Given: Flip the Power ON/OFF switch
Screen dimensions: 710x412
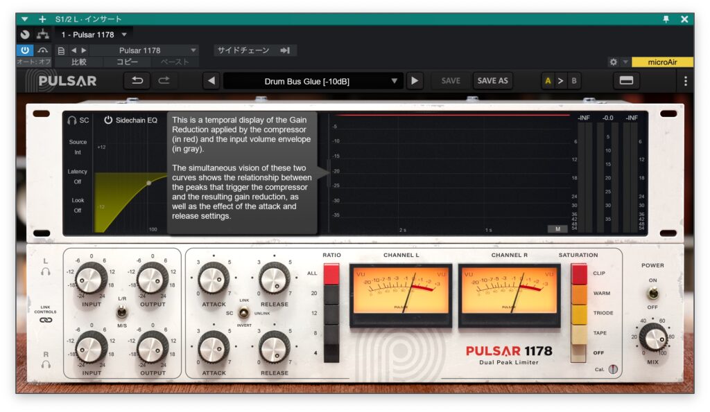Looking at the screenshot, I should [652, 292].
